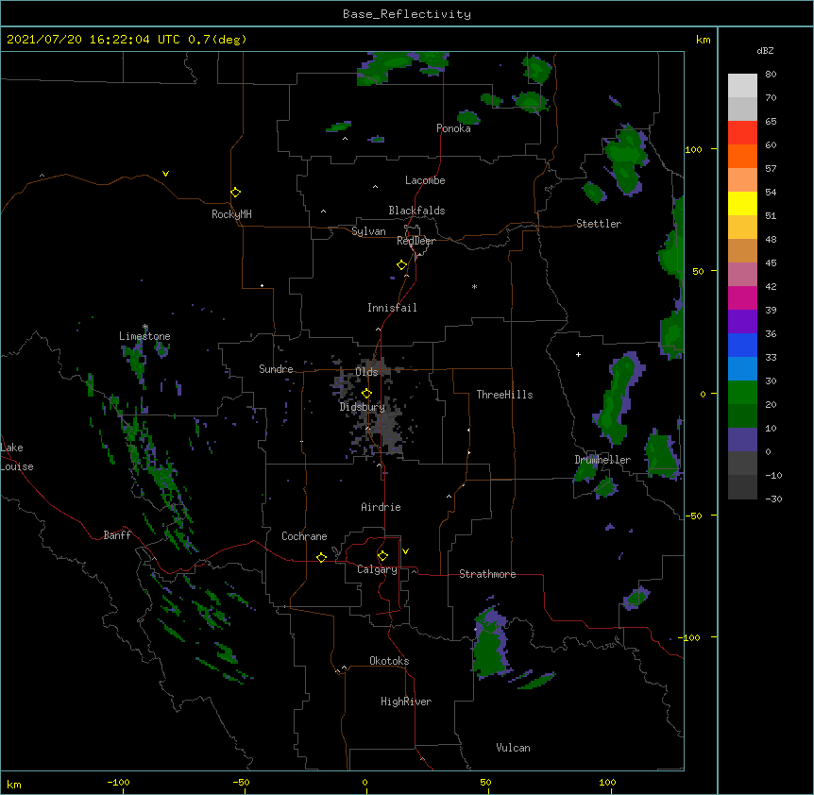Pick the yellow 51-54 dBZ legend band
Viewport: 814px width, 795px height.
[742, 203]
